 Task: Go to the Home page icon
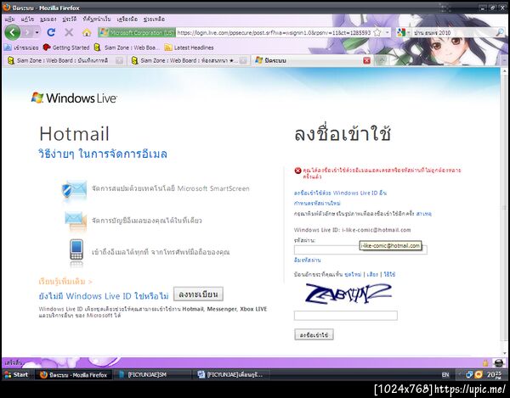point(87,32)
